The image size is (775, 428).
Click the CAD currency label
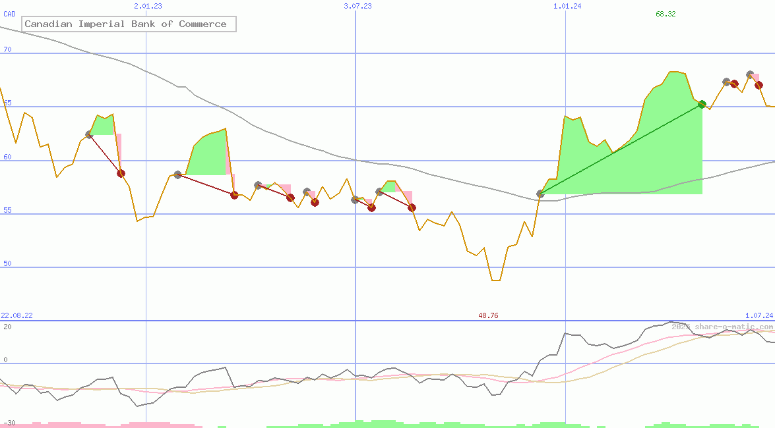(x=9, y=14)
